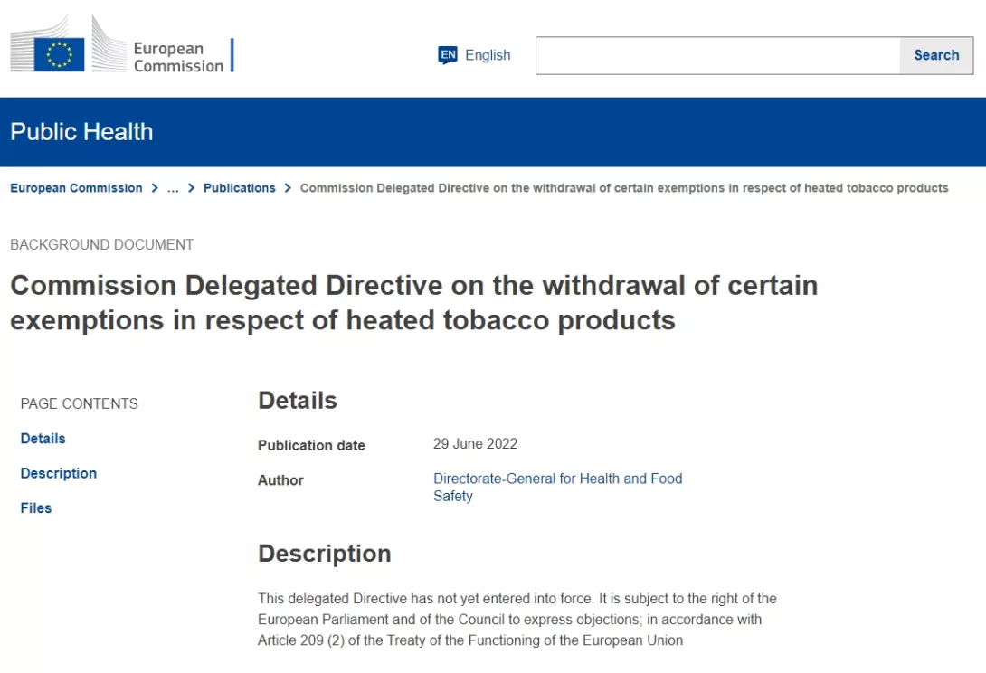Expand the collapsed breadcrumb ellipsis

pos(173,188)
